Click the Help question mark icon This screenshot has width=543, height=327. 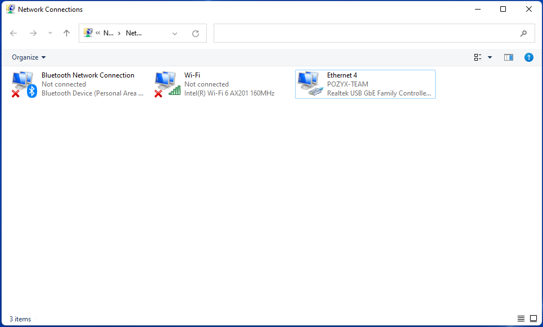click(x=528, y=57)
